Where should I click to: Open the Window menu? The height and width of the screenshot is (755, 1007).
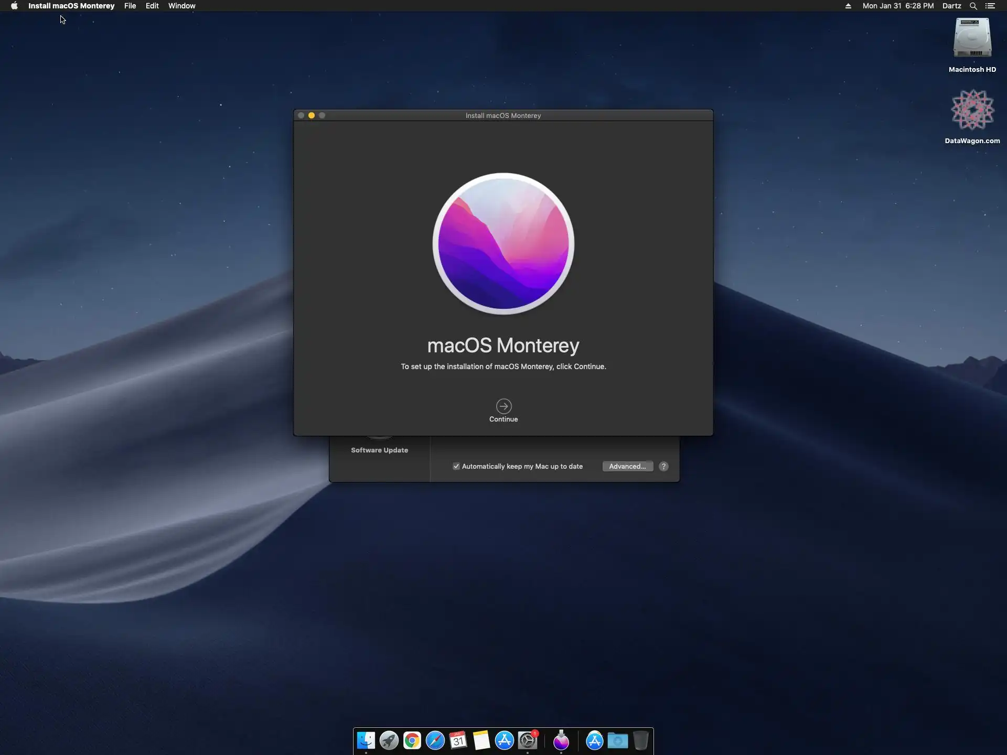(181, 6)
